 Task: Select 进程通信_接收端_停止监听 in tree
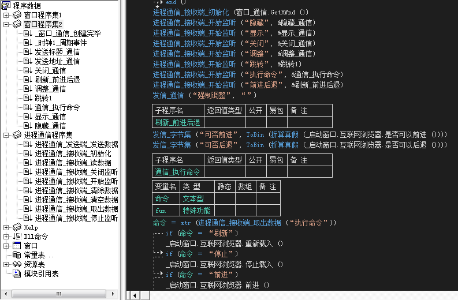coord(76,218)
